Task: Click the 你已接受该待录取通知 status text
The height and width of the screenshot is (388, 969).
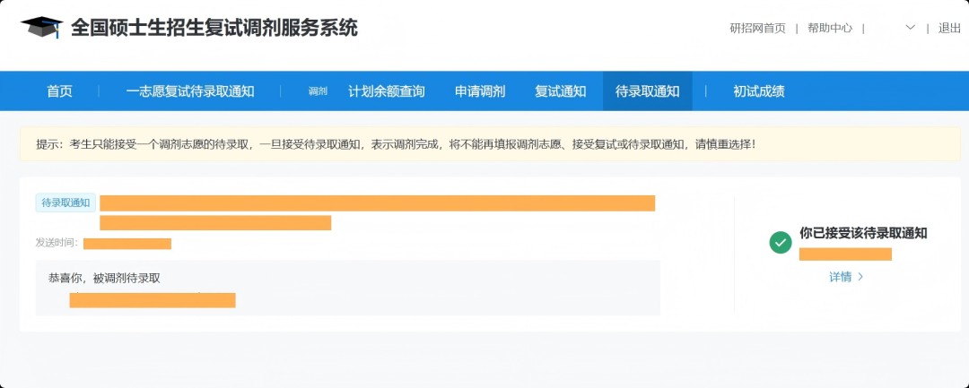Action: pyautogui.click(x=863, y=233)
